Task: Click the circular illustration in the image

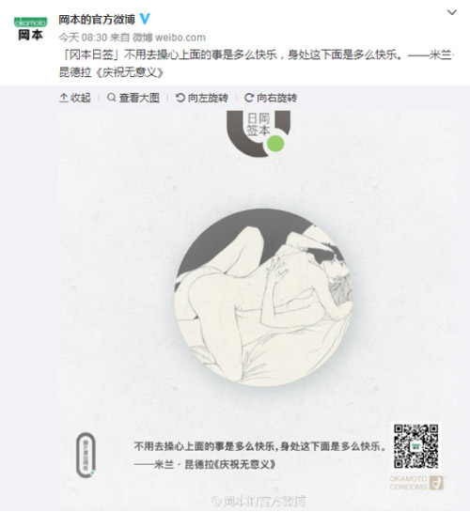Action: pos(263,297)
